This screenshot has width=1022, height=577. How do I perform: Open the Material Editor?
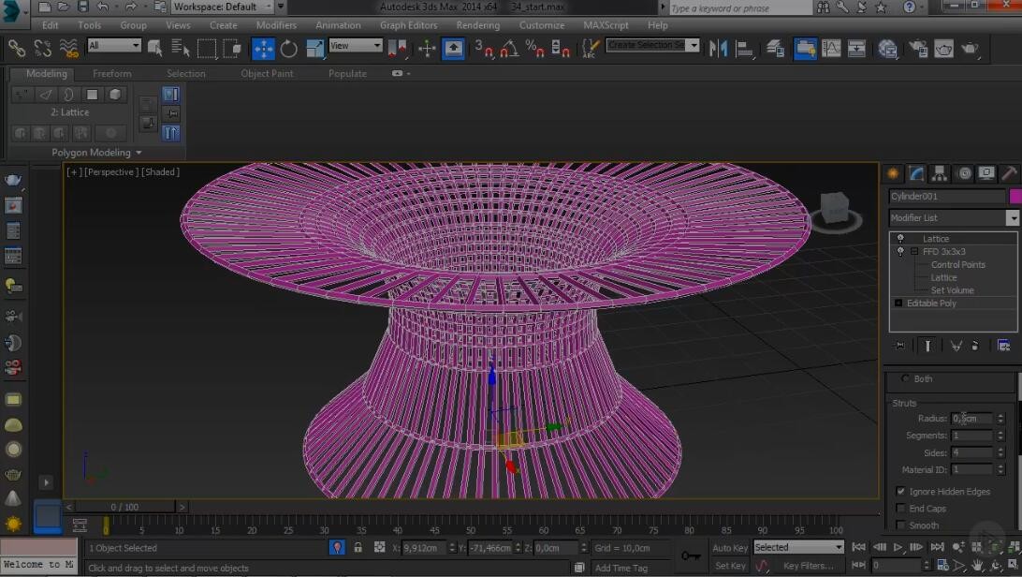888,49
